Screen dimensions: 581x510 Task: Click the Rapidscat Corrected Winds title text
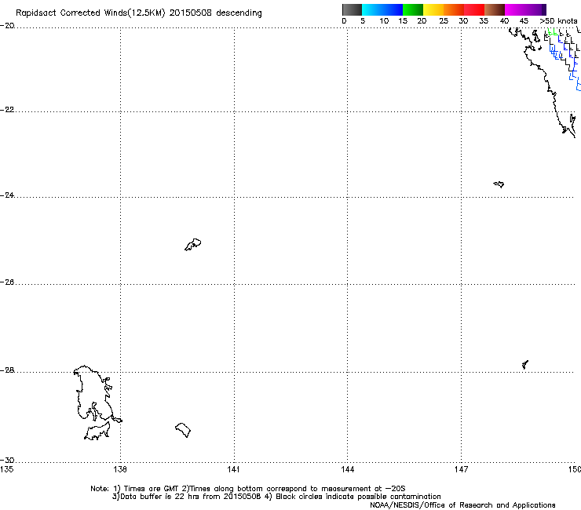tap(139, 13)
